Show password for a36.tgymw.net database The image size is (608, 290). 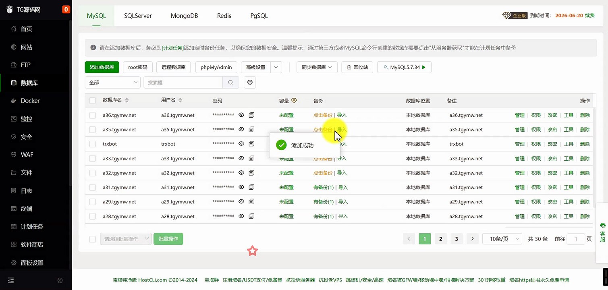point(241,115)
